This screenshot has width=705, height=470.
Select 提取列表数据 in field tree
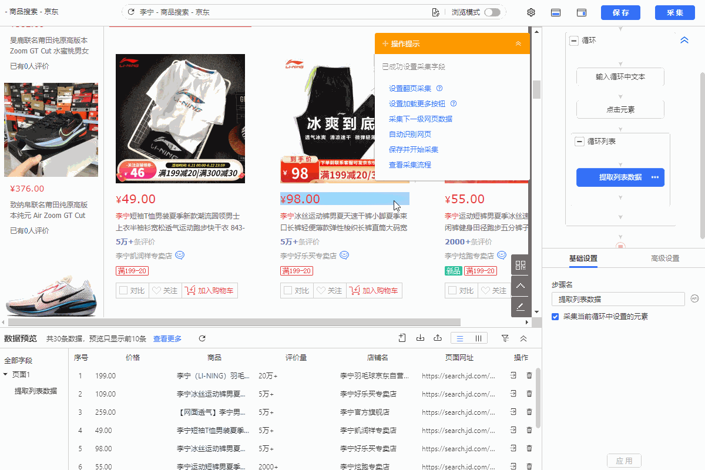click(x=36, y=391)
